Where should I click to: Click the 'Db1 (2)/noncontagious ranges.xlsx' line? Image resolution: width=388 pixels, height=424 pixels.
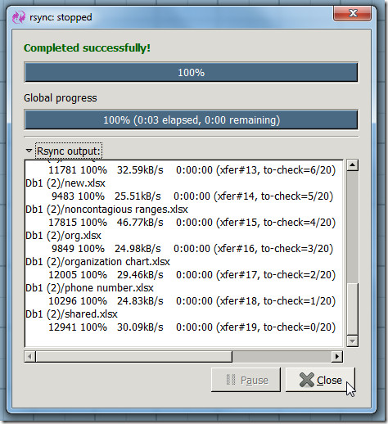click(x=106, y=210)
